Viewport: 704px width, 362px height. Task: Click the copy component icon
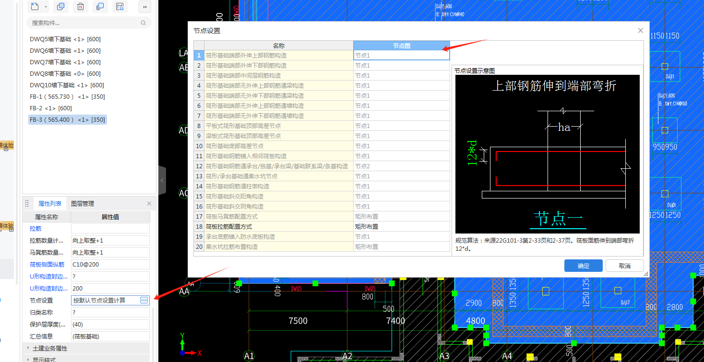(x=60, y=6)
